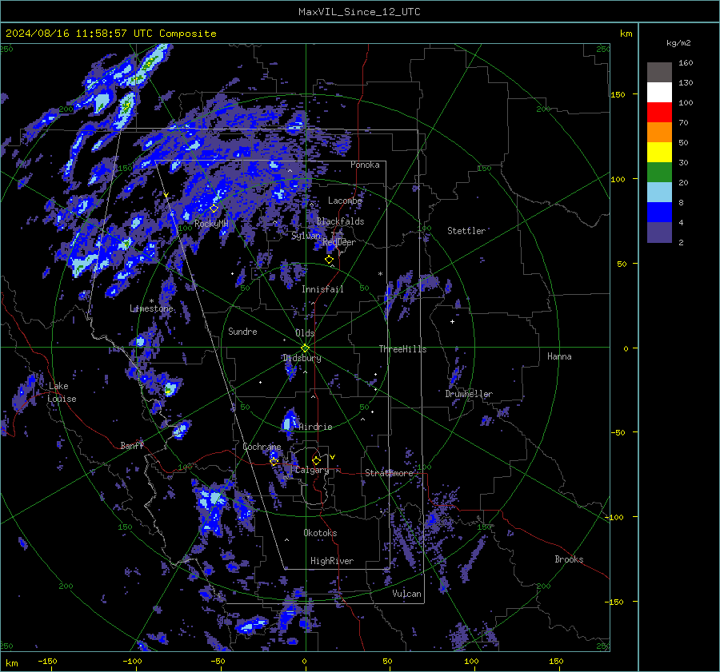
Task: Click the RockyMH label
Action: [211, 224]
